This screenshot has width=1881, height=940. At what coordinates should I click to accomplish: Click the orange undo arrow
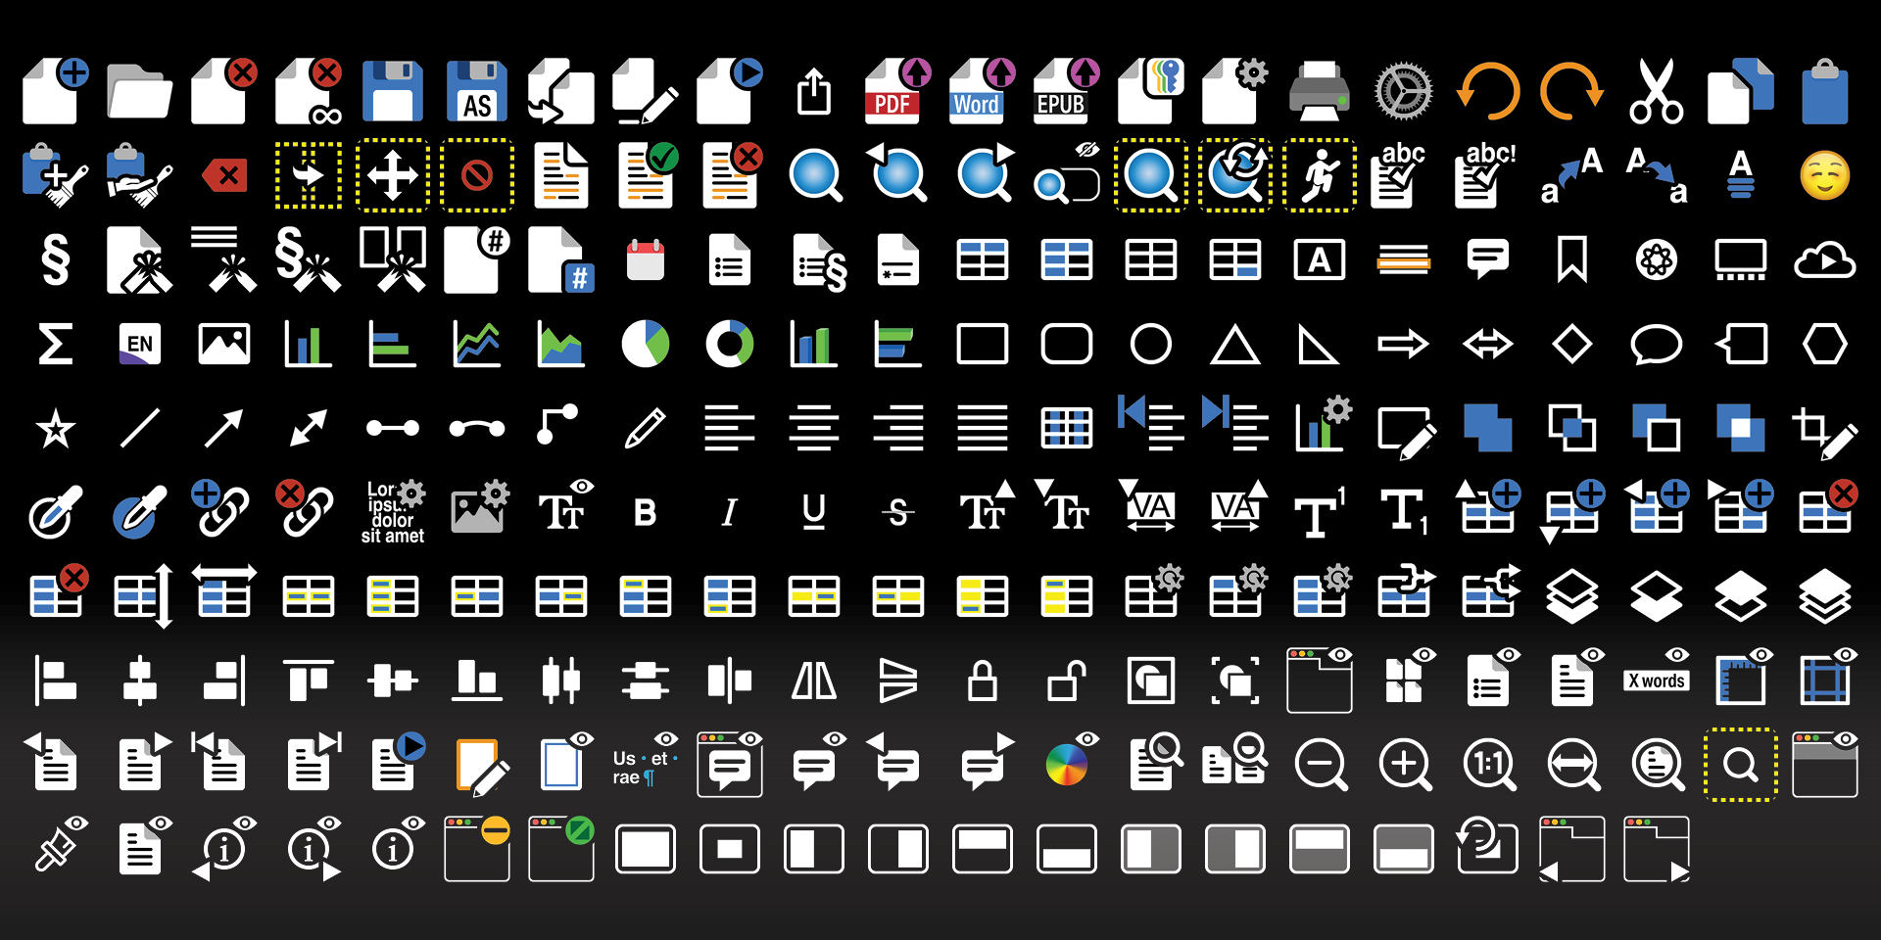coord(1488,91)
